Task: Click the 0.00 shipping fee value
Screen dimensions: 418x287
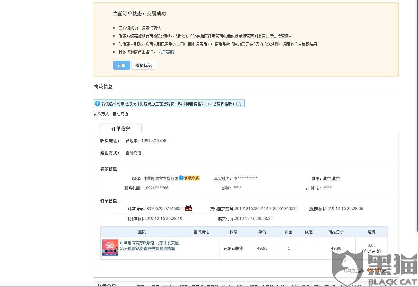Action: click(x=371, y=246)
